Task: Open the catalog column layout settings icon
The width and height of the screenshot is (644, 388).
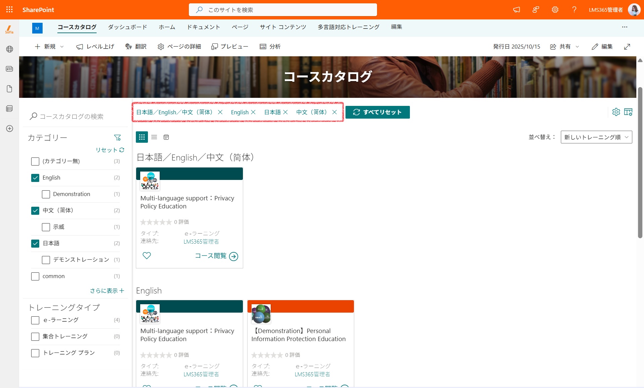Action: pyautogui.click(x=628, y=112)
